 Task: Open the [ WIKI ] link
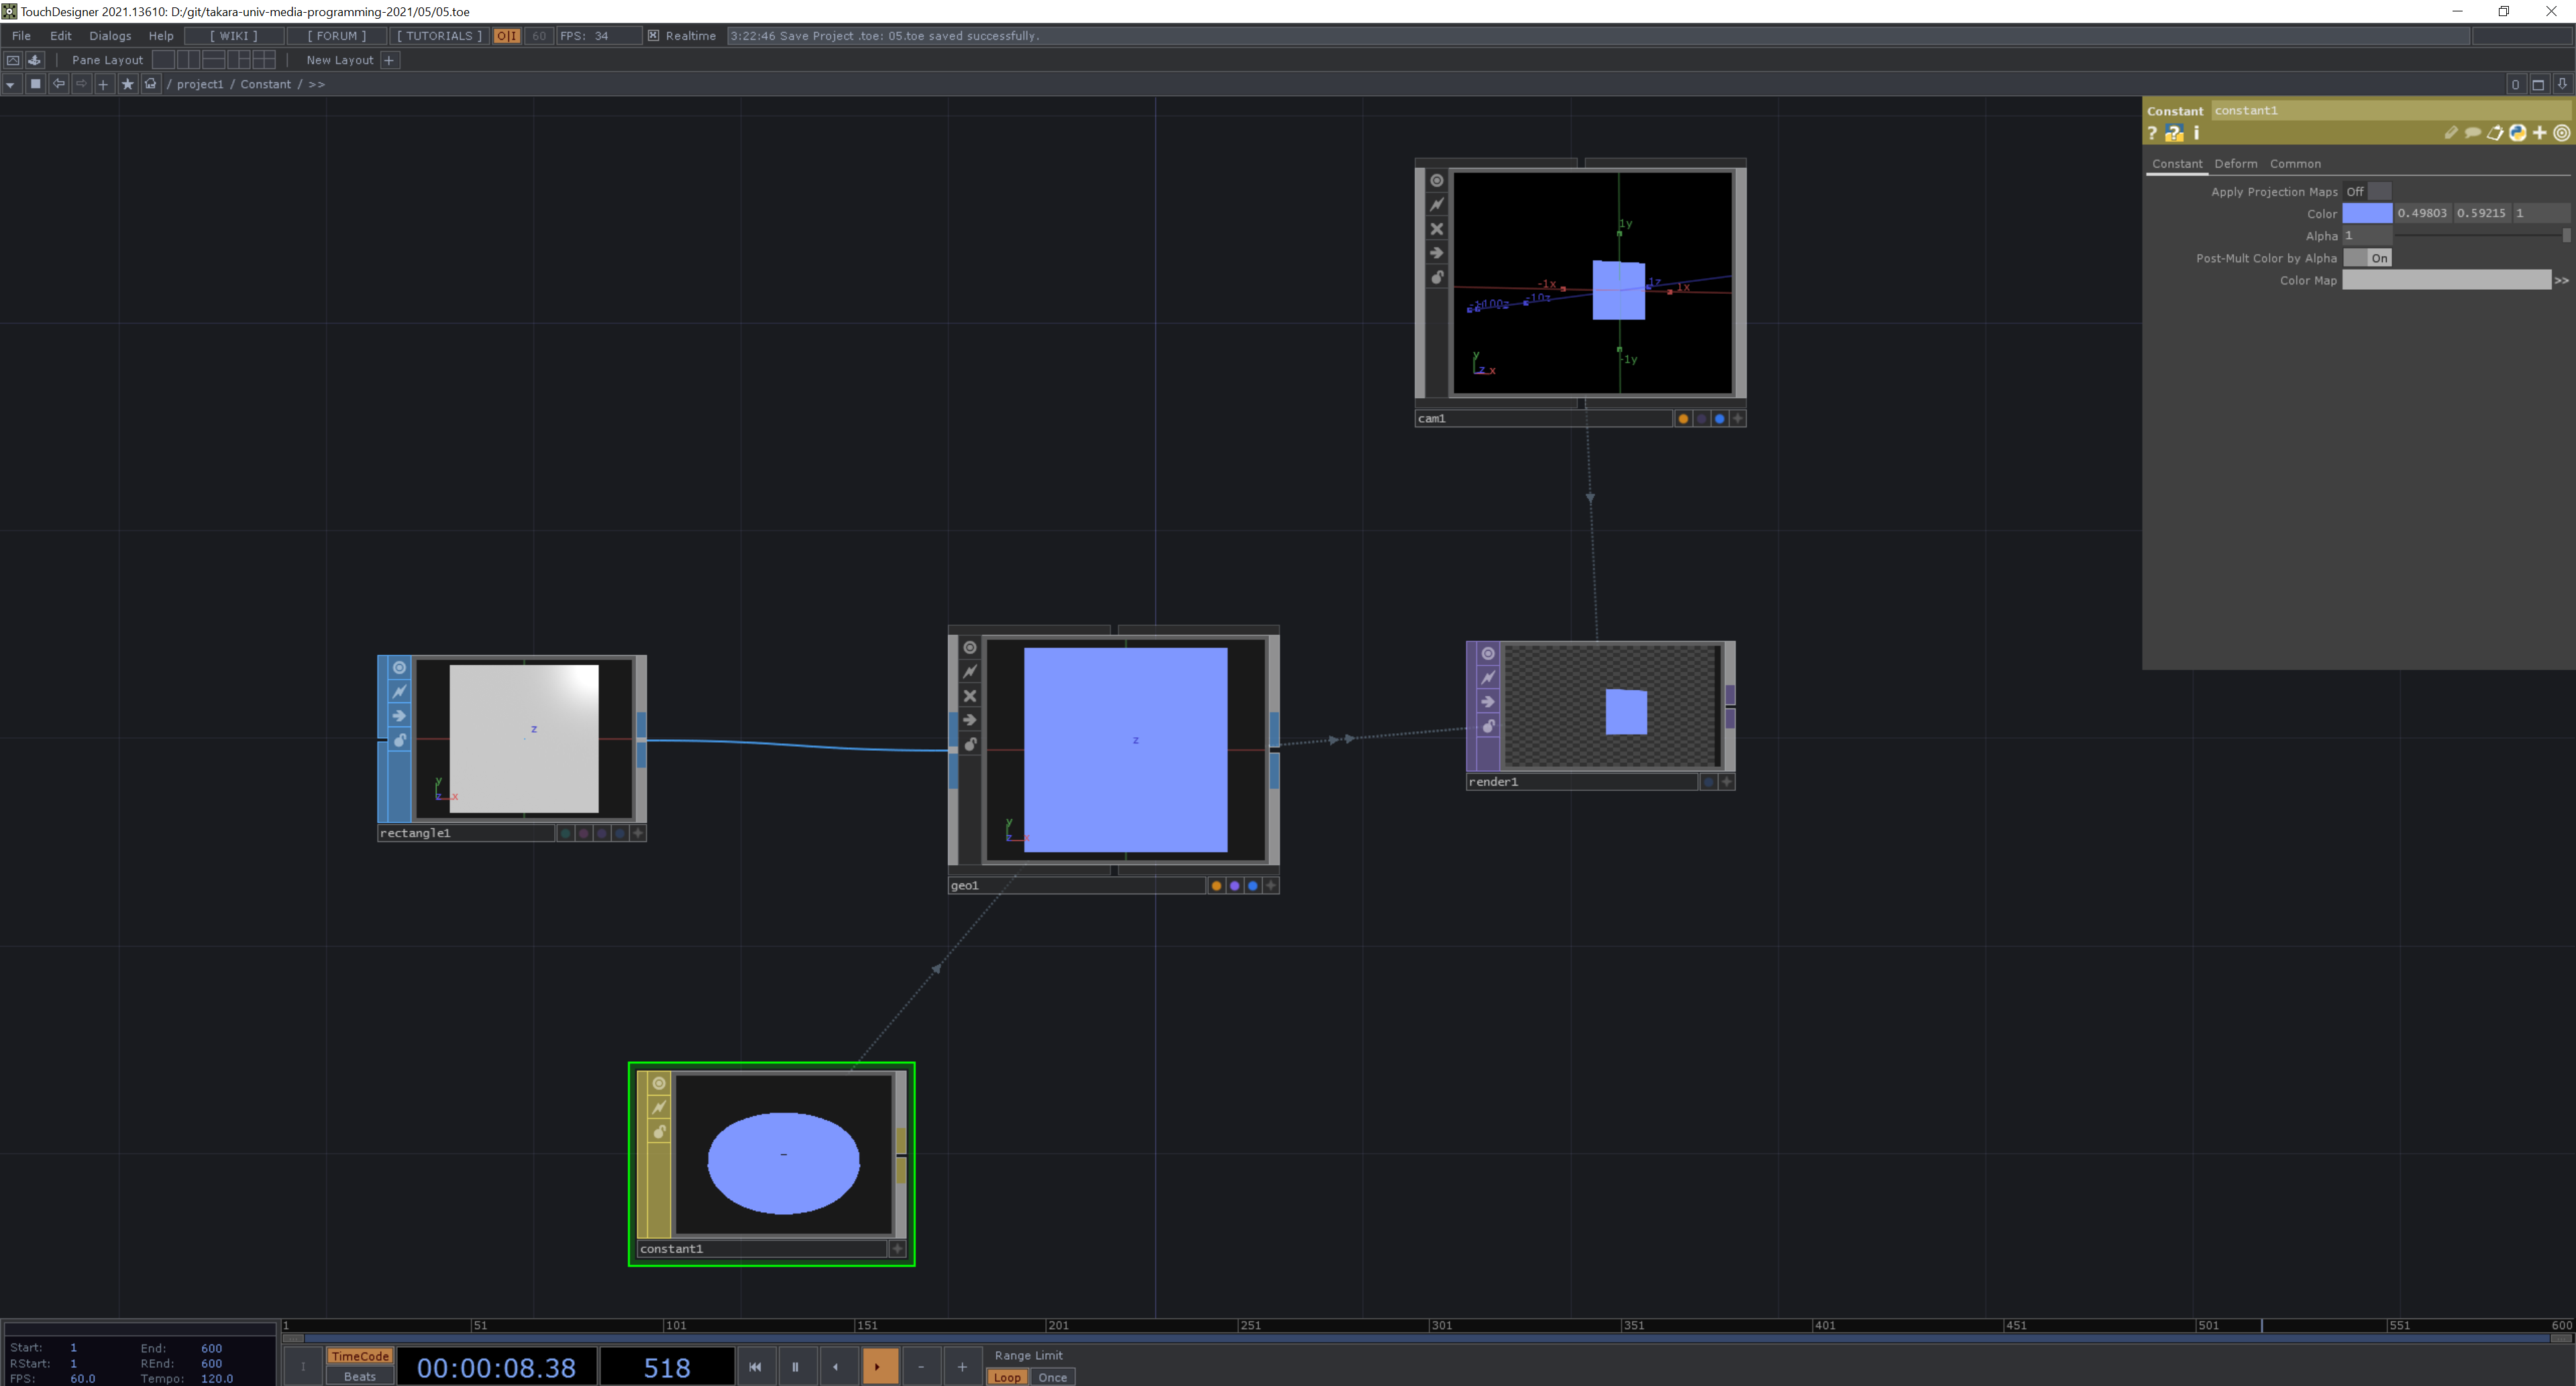233,36
